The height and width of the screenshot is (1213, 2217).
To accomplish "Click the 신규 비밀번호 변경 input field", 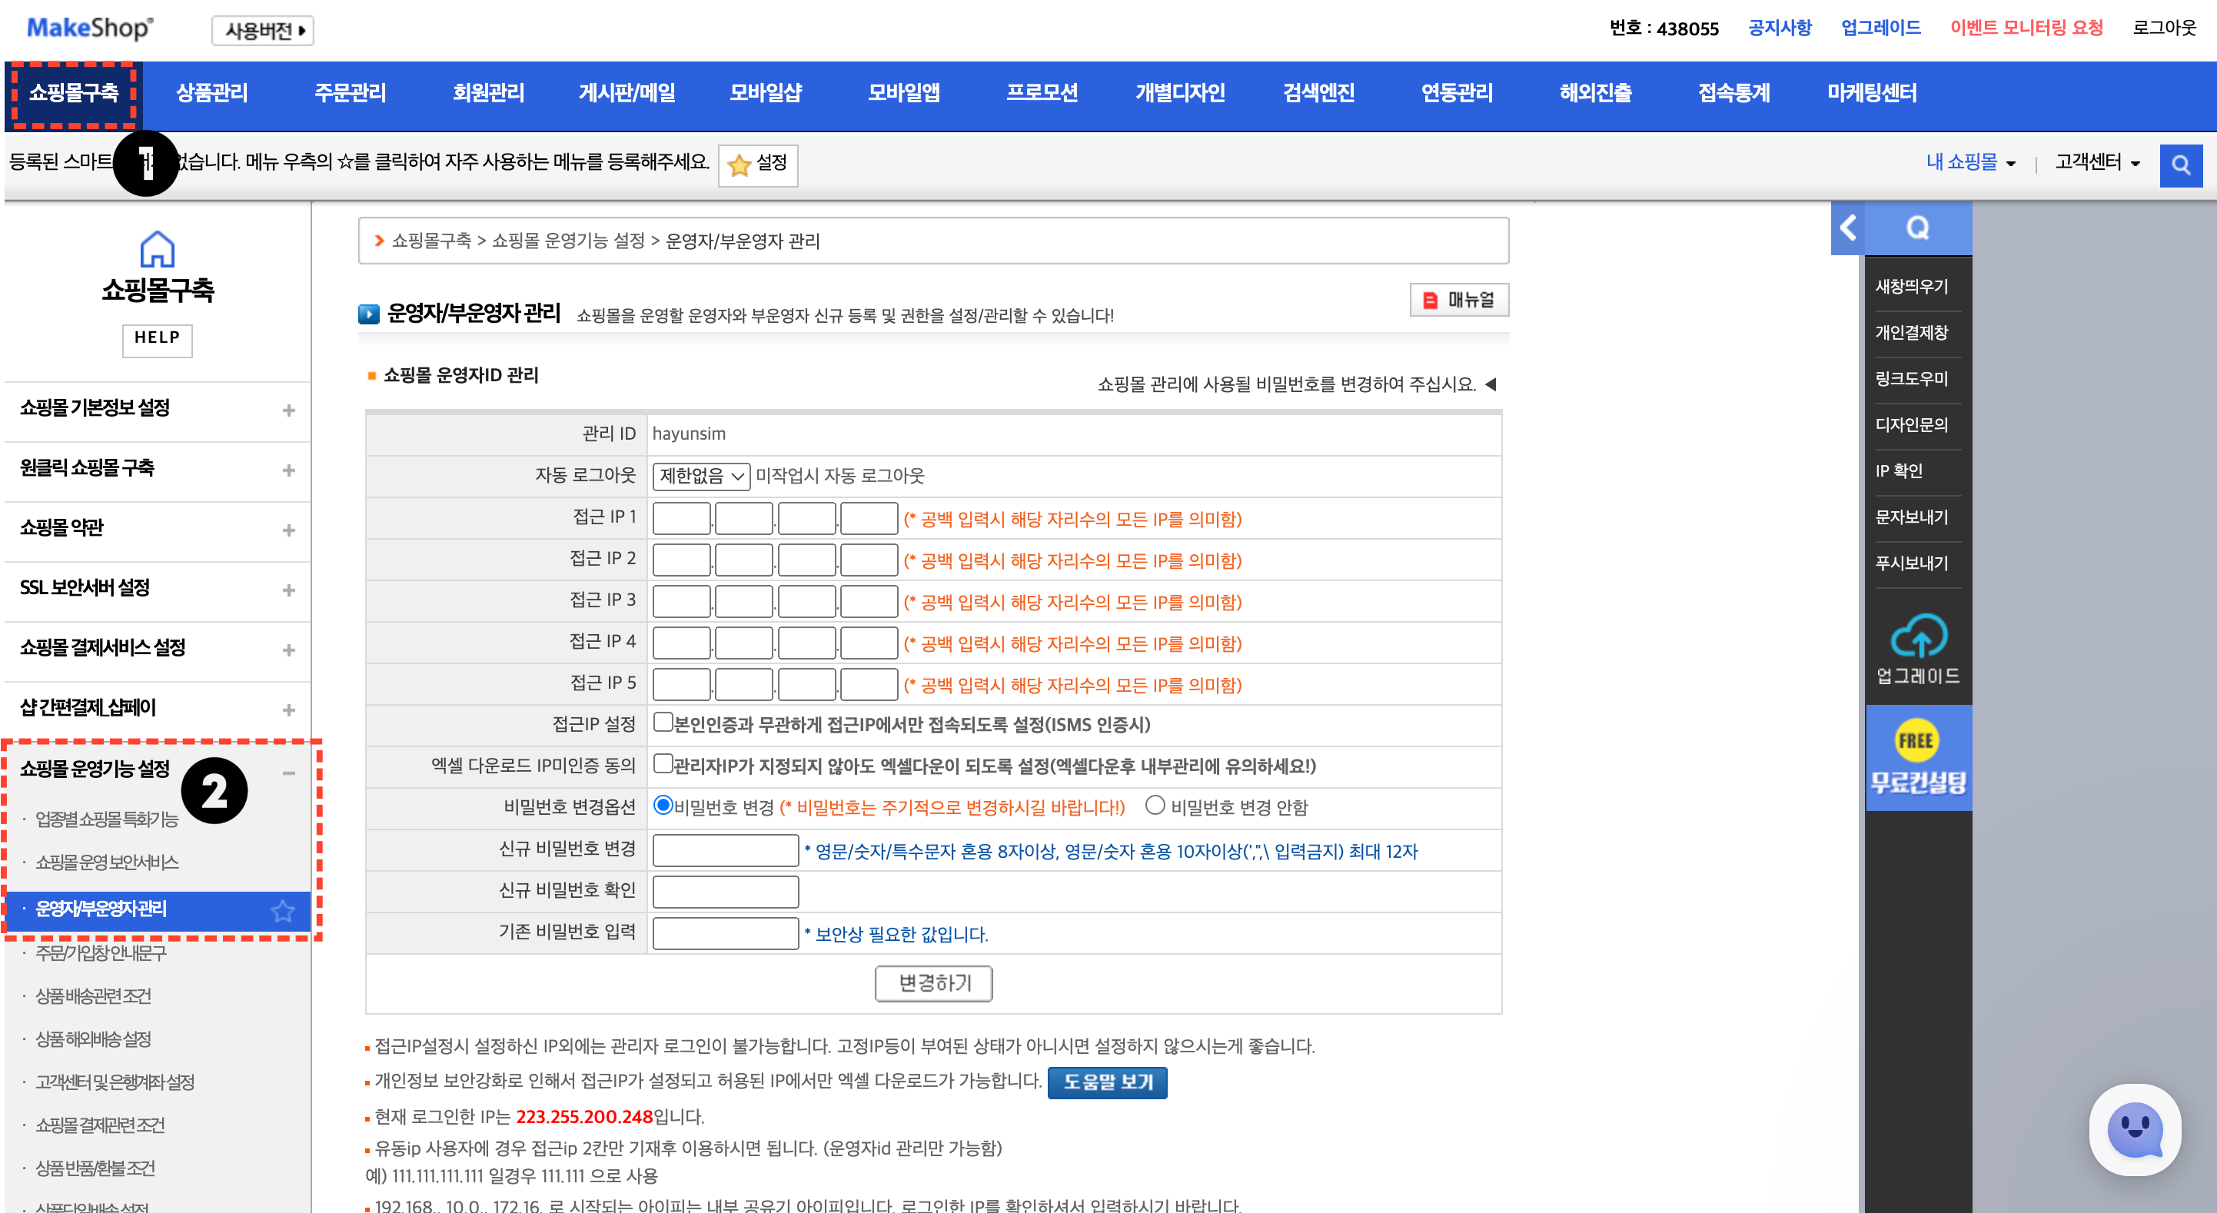I will [725, 849].
